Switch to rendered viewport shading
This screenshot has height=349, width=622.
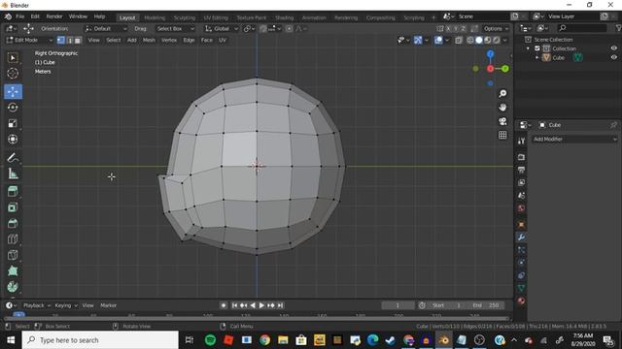point(497,40)
